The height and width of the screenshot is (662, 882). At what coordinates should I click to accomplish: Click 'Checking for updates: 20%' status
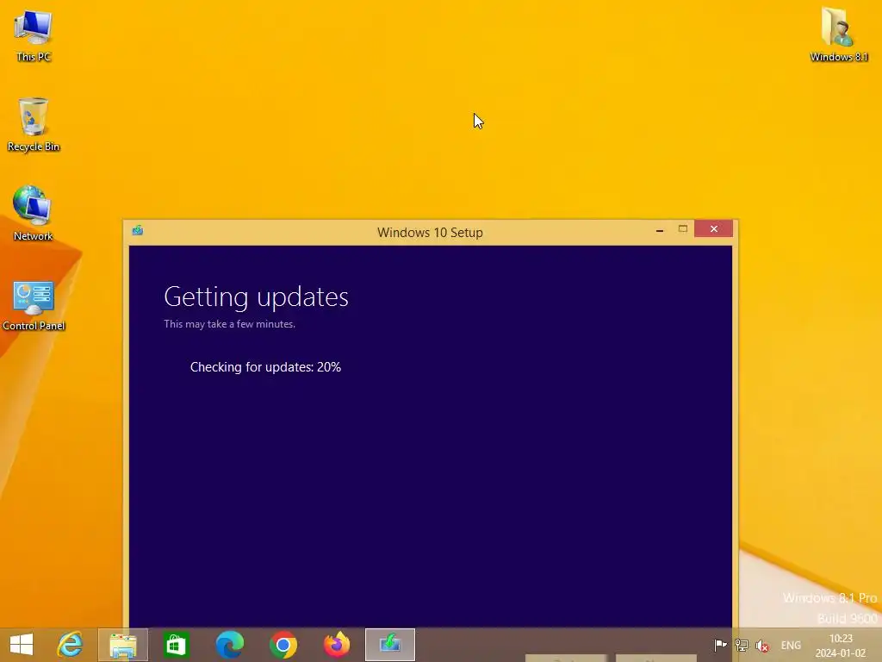[265, 367]
